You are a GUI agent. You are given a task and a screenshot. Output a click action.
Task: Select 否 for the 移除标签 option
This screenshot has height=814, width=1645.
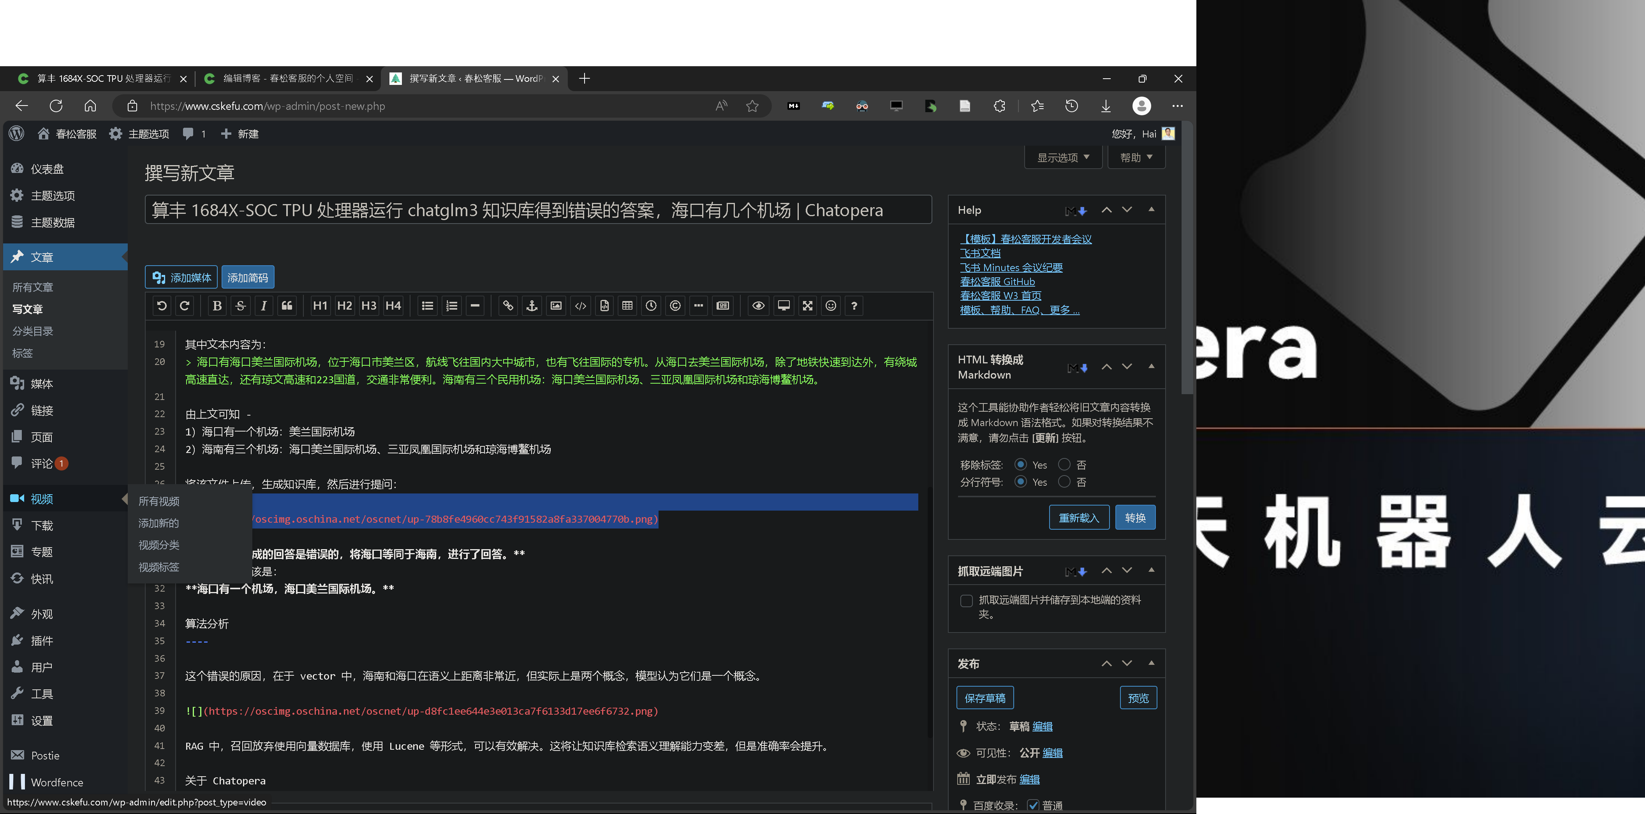tap(1064, 464)
